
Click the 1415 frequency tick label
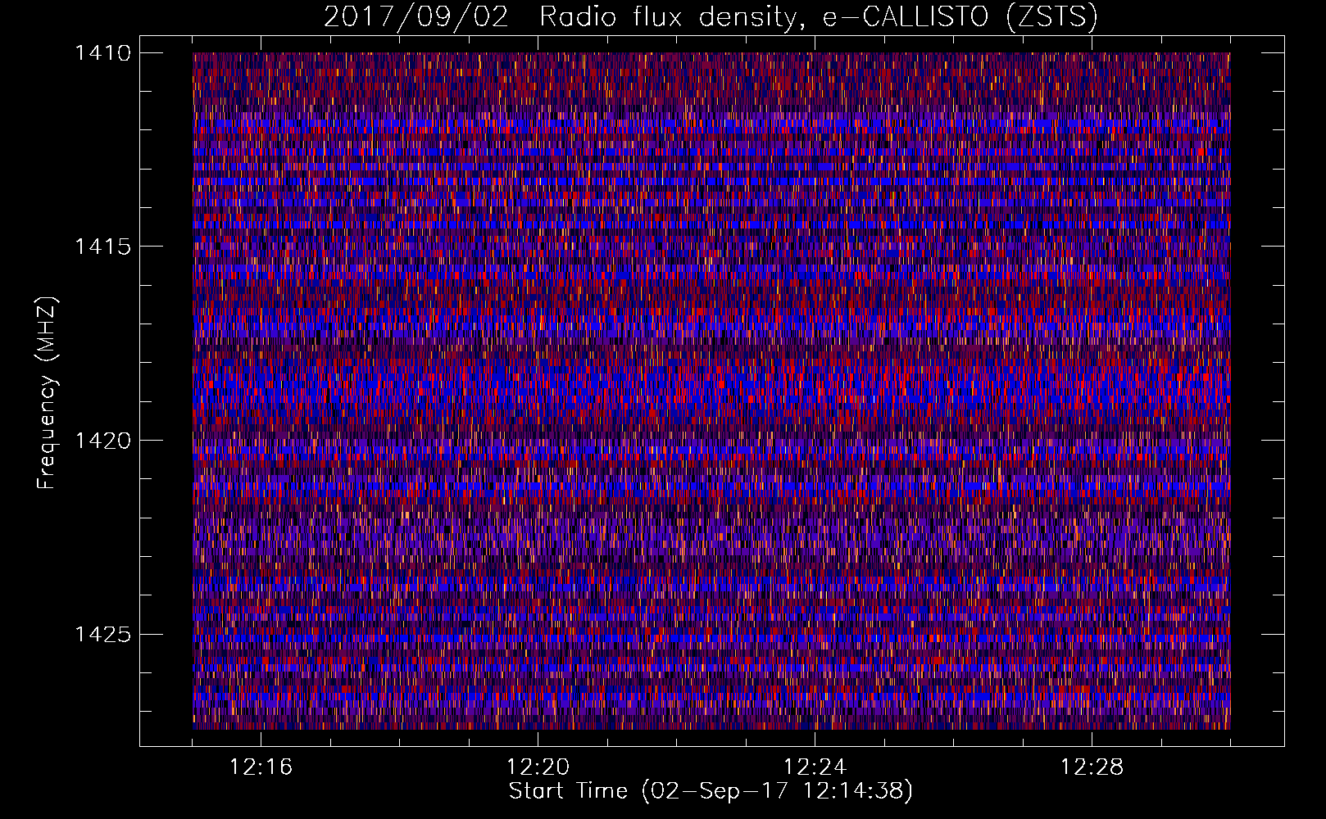102,247
